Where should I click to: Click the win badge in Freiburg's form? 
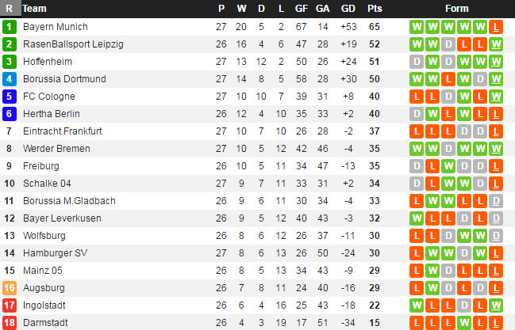coord(448,165)
